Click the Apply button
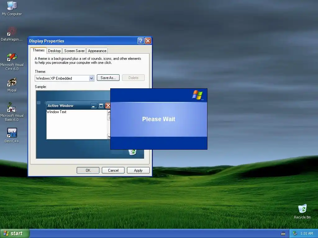The image size is (318, 238). [138, 170]
